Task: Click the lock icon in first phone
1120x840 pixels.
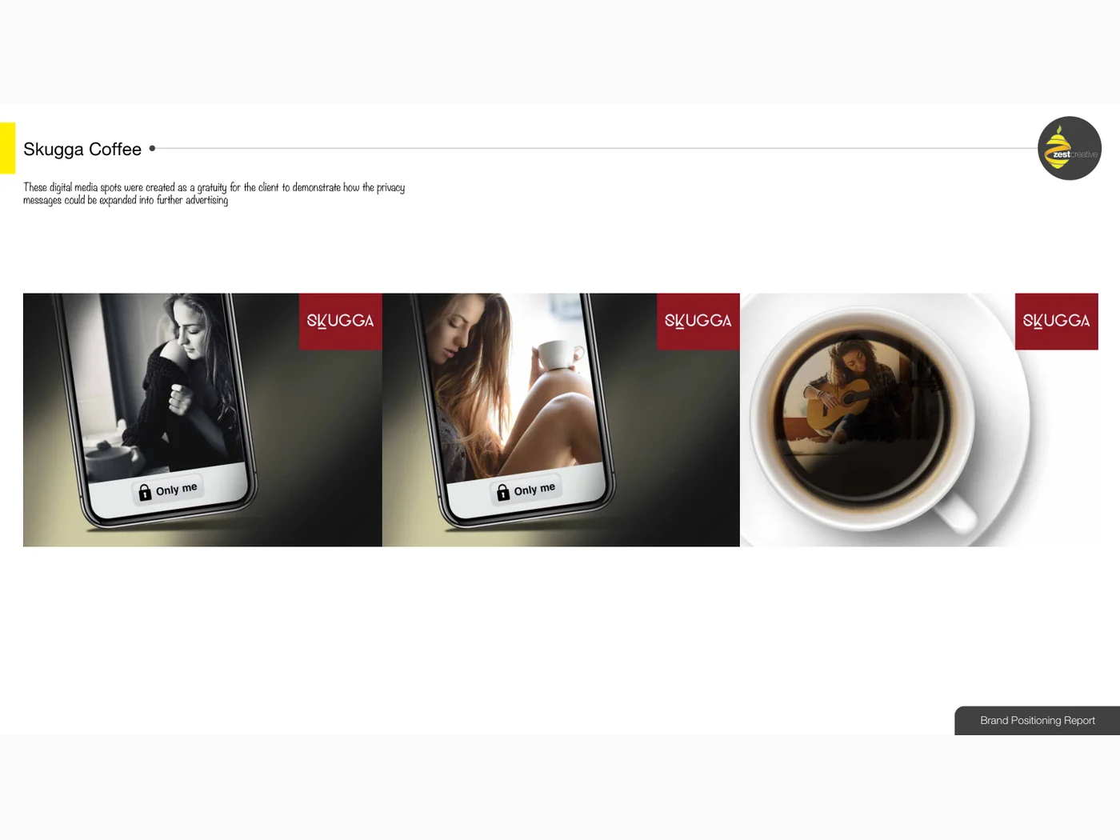Action: pos(145,492)
